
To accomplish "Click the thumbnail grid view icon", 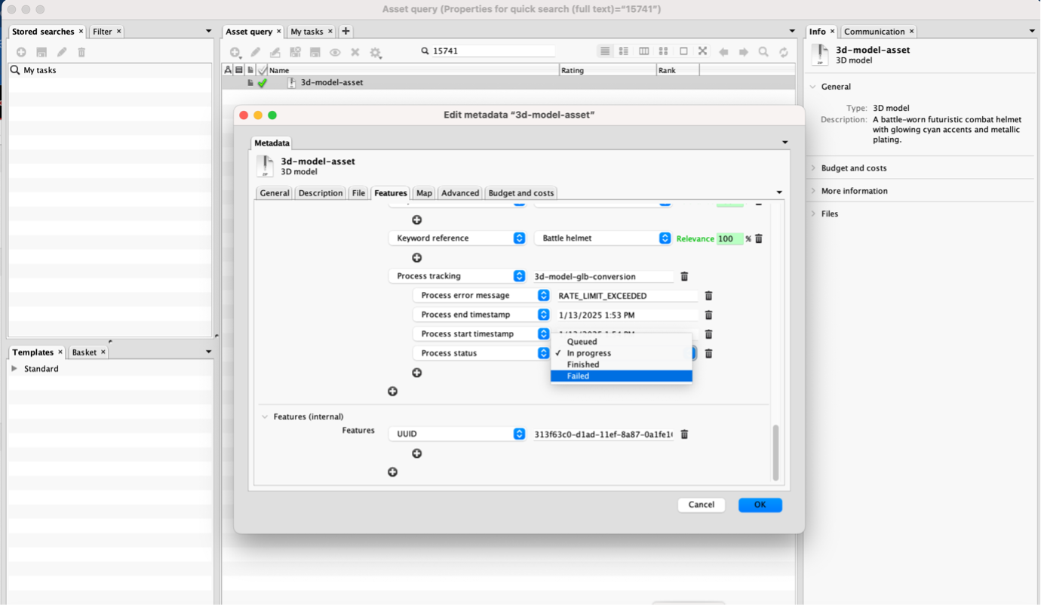I will pyautogui.click(x=663, y=51).
